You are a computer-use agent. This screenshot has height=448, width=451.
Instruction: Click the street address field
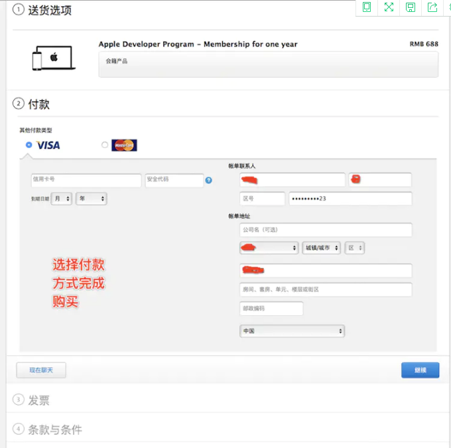326,271
